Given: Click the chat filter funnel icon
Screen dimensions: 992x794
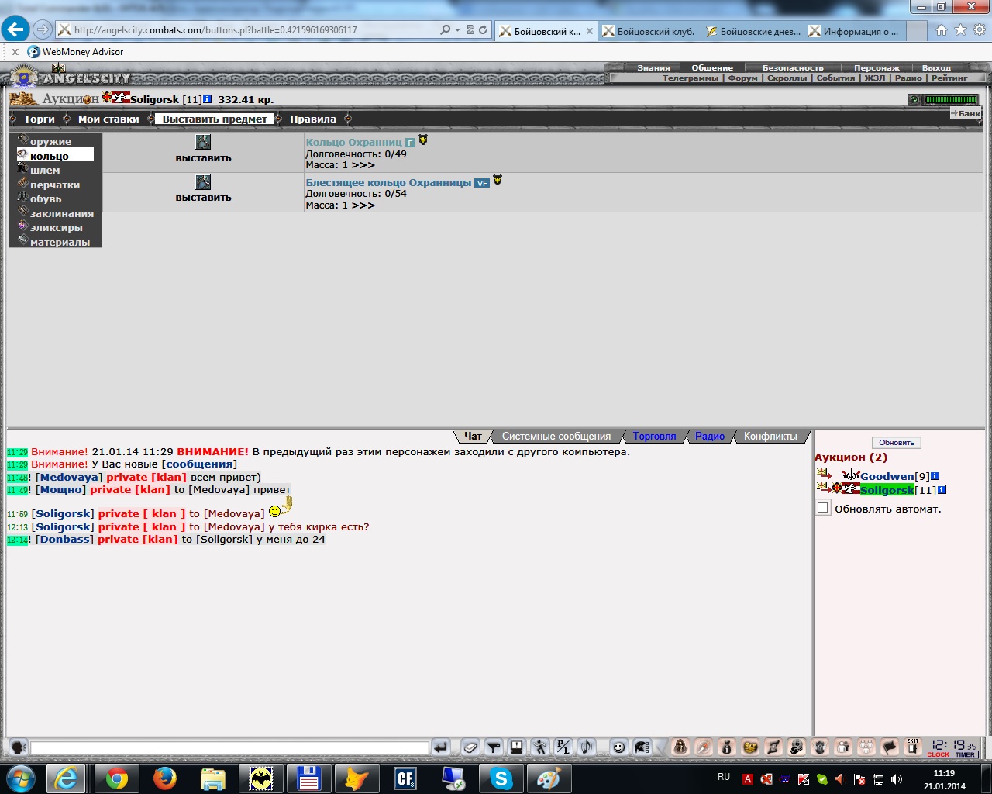Looking at the screenshot, I should (494, 747).
